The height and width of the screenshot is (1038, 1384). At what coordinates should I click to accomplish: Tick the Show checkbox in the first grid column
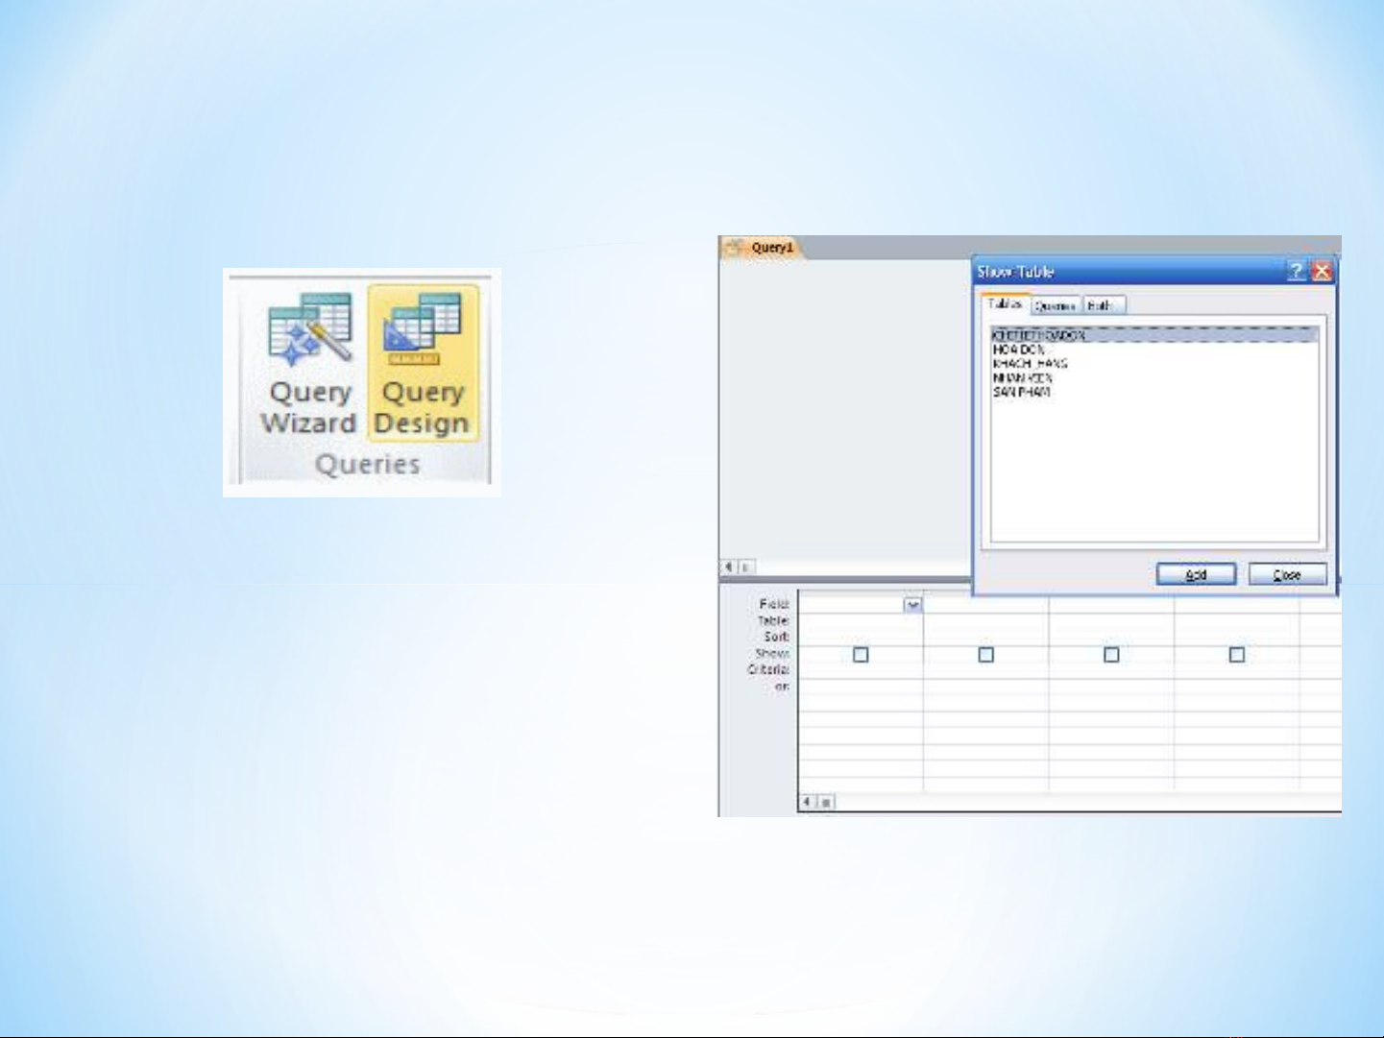click(x=861, y=655)
